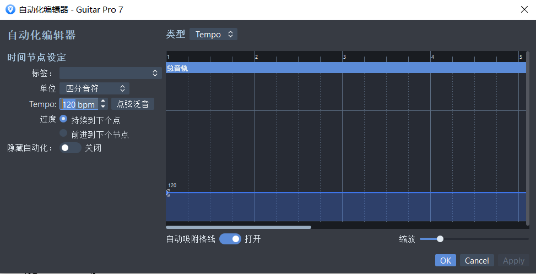Click the Guitar Pro app icon in title bar
Screen dimensions: 536x274
click(9, 9)
